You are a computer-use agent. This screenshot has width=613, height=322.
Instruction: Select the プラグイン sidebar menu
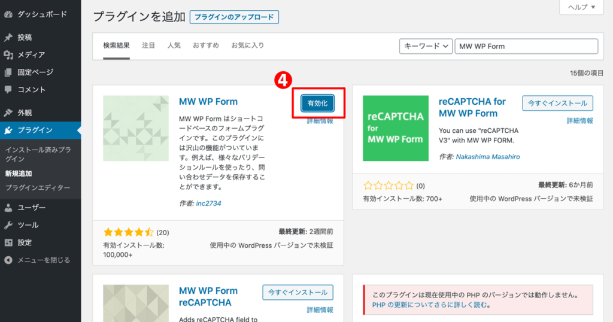coord(40,130)
